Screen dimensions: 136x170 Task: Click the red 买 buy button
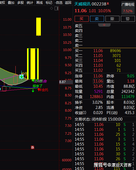82,19
